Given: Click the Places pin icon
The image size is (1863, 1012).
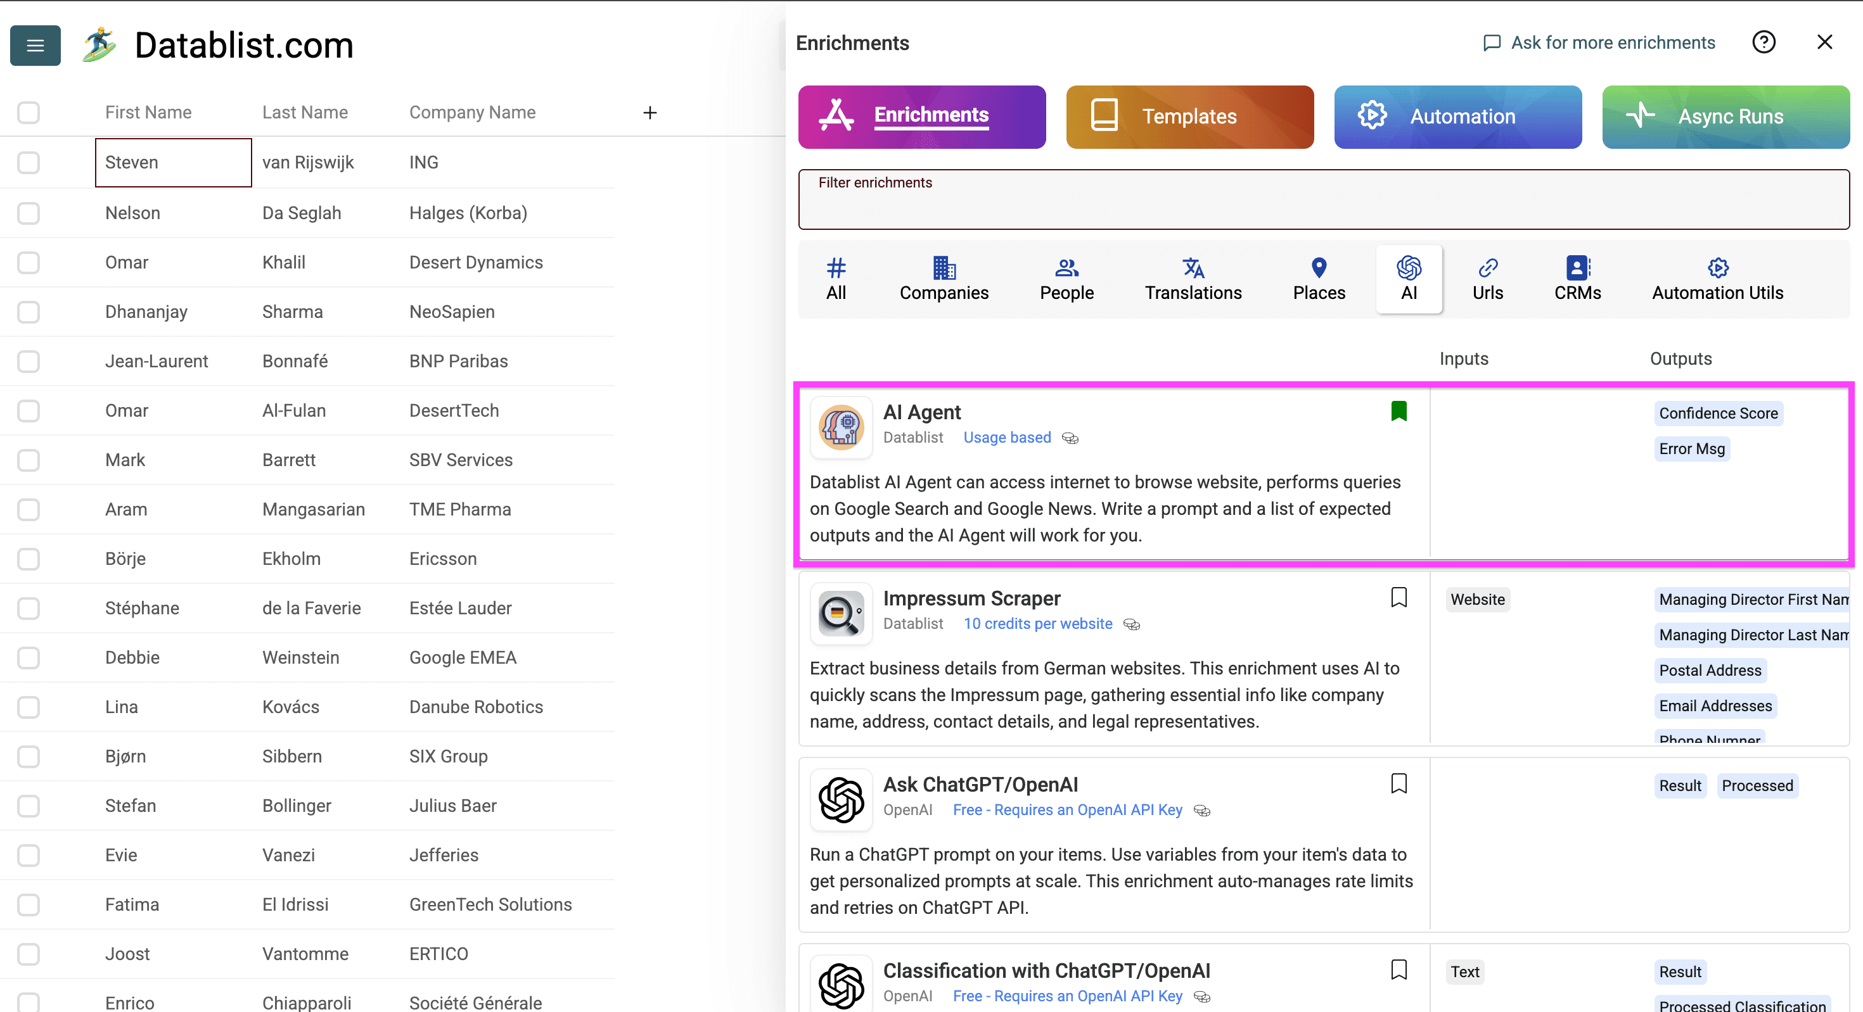Looking at the screenshot, I should 1319,268.
